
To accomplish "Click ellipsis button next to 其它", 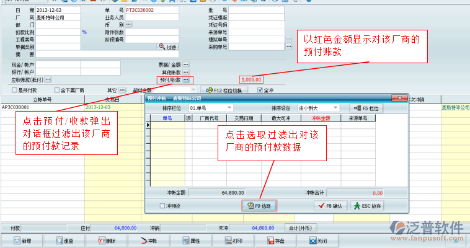I will click(x=122, y=90).
